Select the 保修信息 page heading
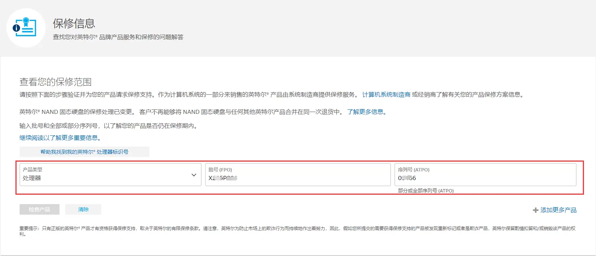 pos(74,23)
